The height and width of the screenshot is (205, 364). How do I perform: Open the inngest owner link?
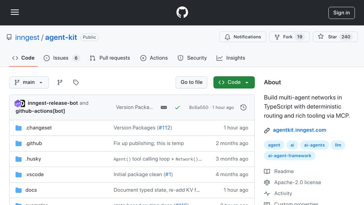tap(27, 37)
